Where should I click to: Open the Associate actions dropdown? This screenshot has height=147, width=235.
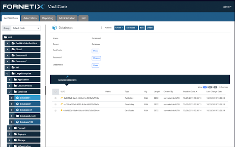[131, 28]
